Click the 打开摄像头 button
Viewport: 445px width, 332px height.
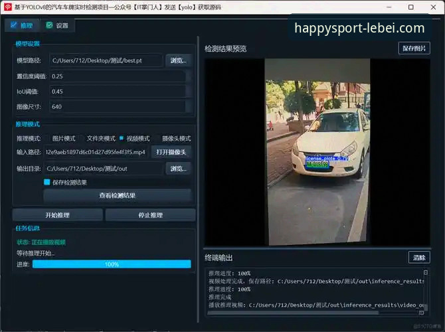click(x=171, y=152)
